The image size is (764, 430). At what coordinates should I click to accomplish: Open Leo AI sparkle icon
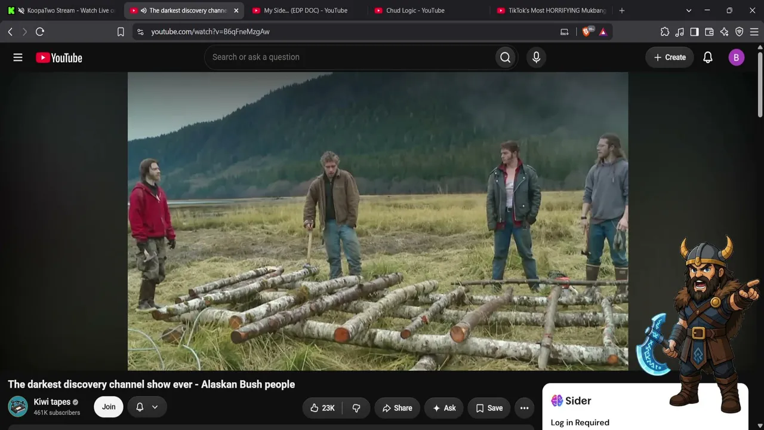click(725, 32)
